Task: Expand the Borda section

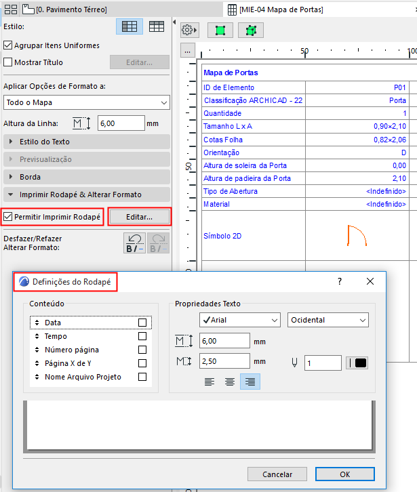Action: pyautogui.click(x=87, y=177)
